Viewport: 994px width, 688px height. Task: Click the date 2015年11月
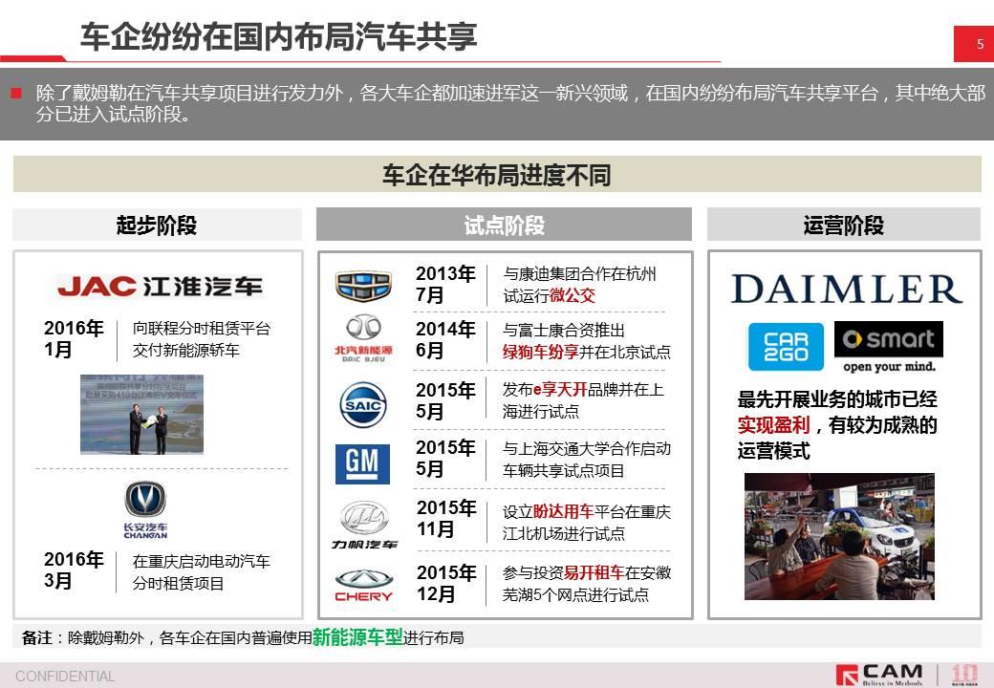(446, 518)
